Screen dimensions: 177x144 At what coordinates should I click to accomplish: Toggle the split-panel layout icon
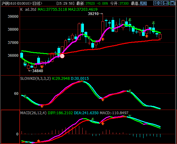click(x=166, y=3)
